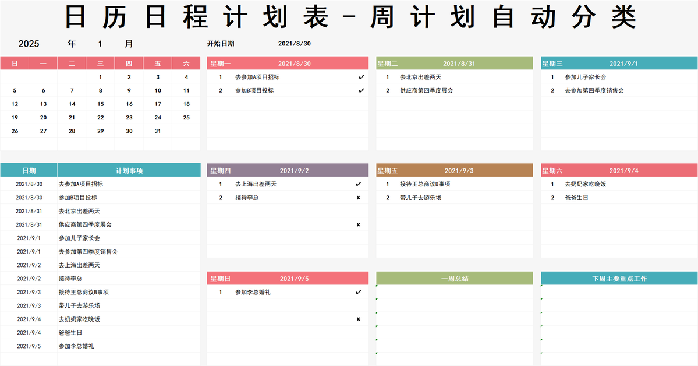Select the year value 2025
This screenshot has height=366, width=698.
pyautogui.click(x=29, y=44)
